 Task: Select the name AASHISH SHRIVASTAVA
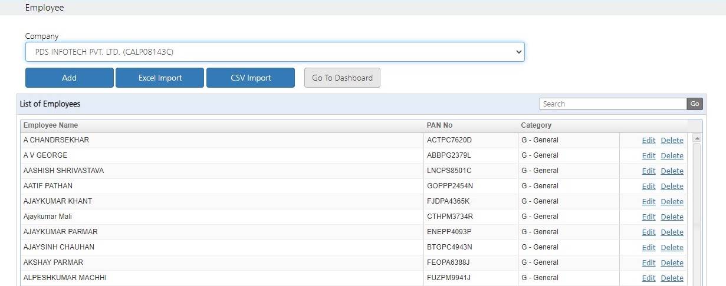tap(64, 171)
